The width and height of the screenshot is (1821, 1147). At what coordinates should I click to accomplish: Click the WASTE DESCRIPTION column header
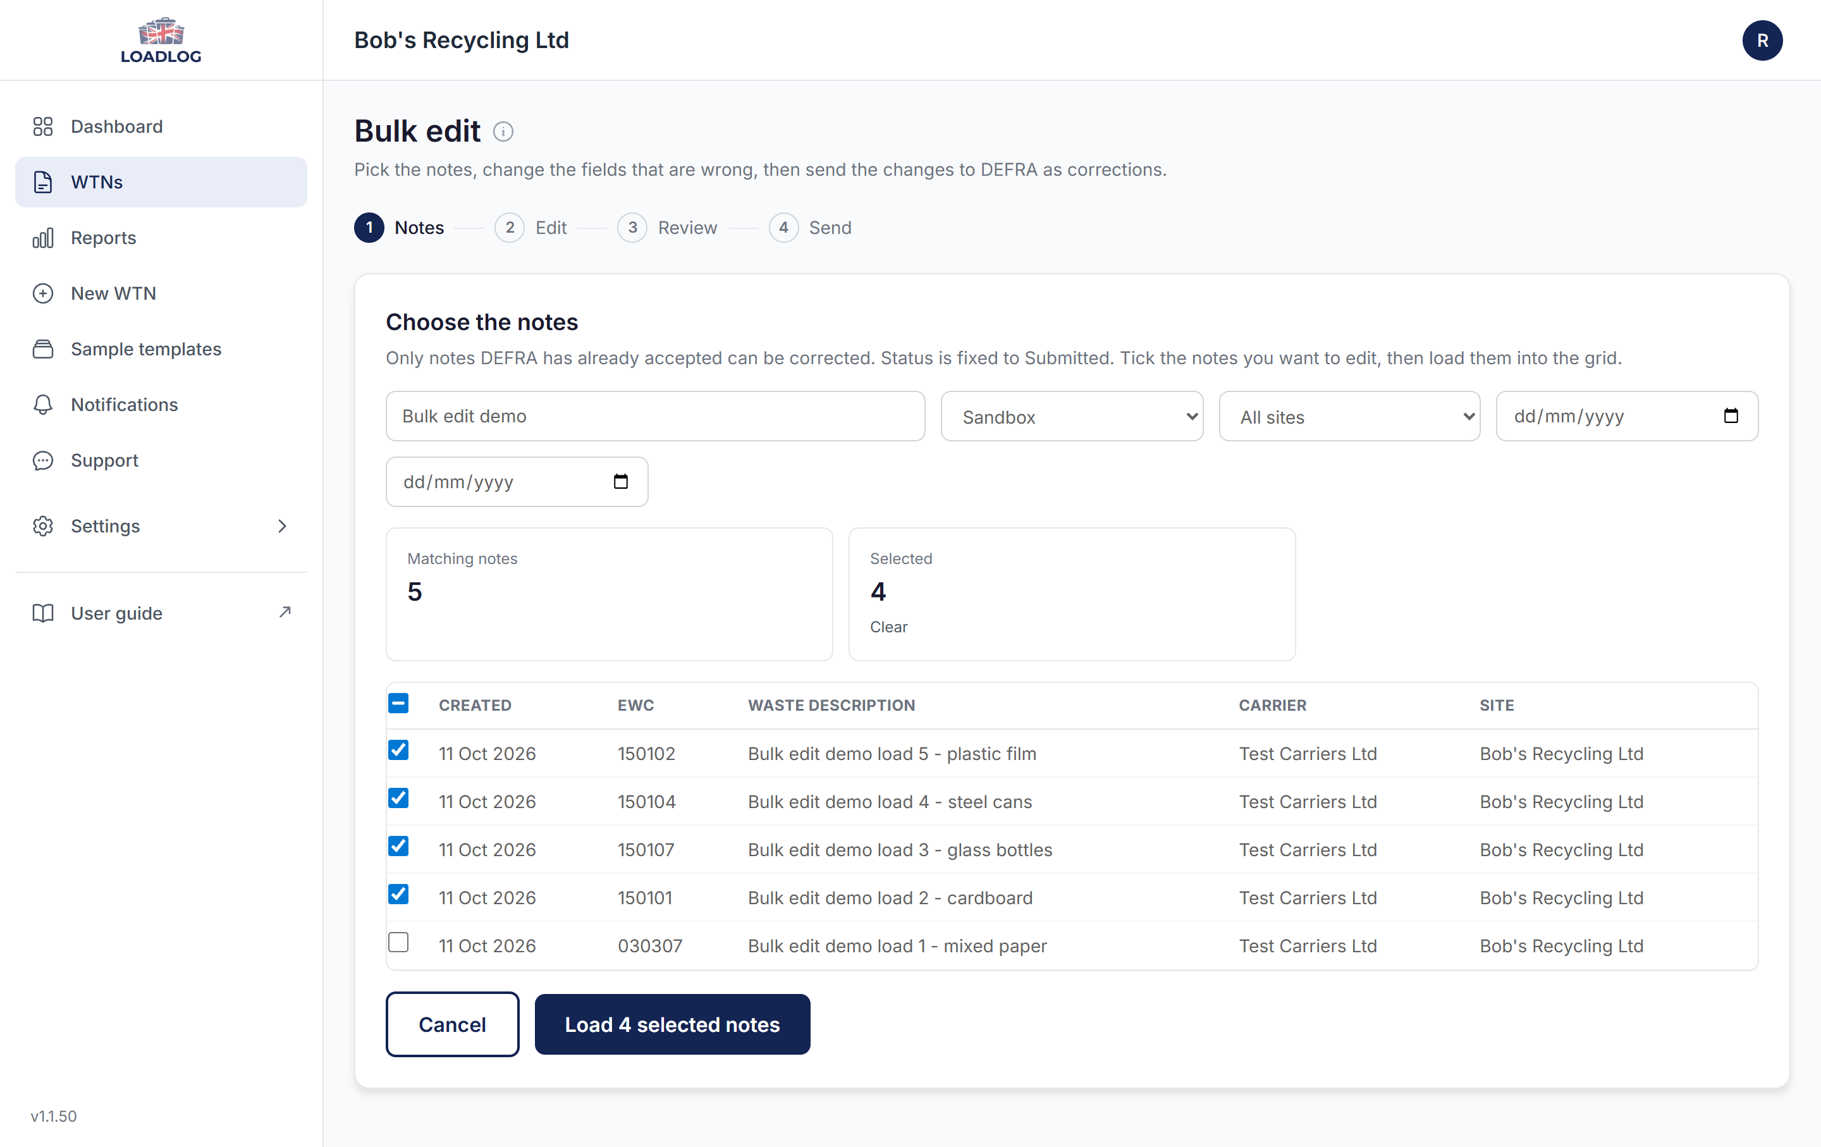click(832, 706)
